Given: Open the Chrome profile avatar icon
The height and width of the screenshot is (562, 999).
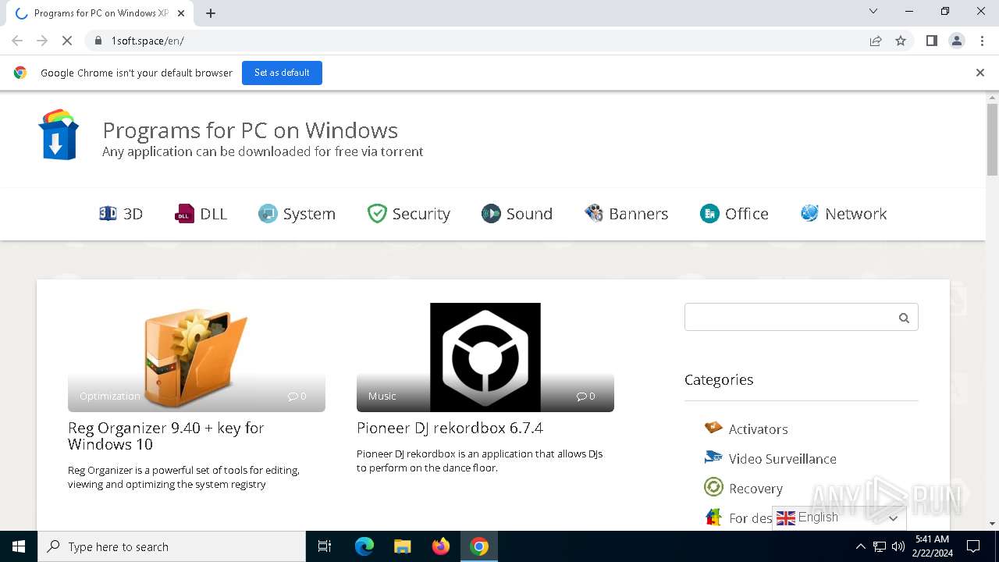Looking at the screenshot, I should [957, 41].
